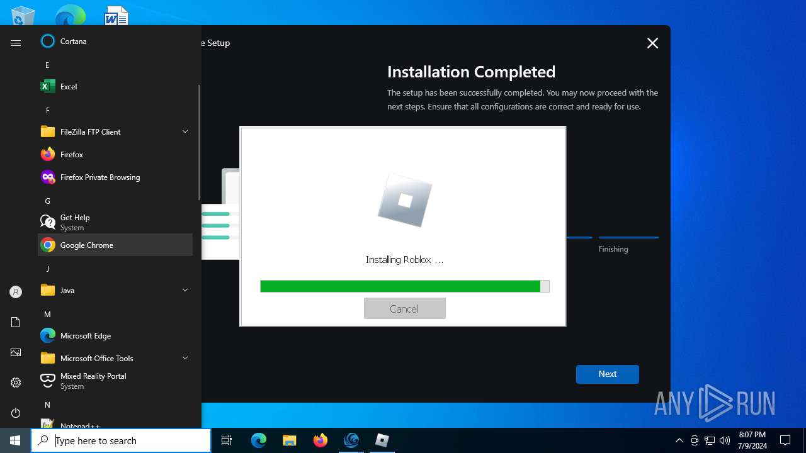This screenshot has height=453, width=806.
Task: Open the Power options icon
Action: [x=16, y=413]
